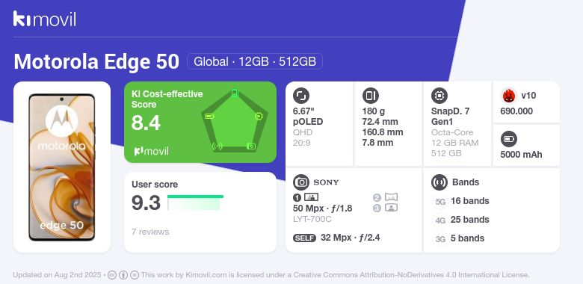Image resolution: width=583 pixels, height=284 pixels.
Task: Click the display screen size icon
Action: click(301, 96)
